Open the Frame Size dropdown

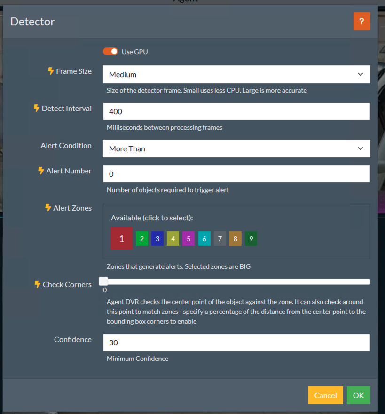click(236, 74)
